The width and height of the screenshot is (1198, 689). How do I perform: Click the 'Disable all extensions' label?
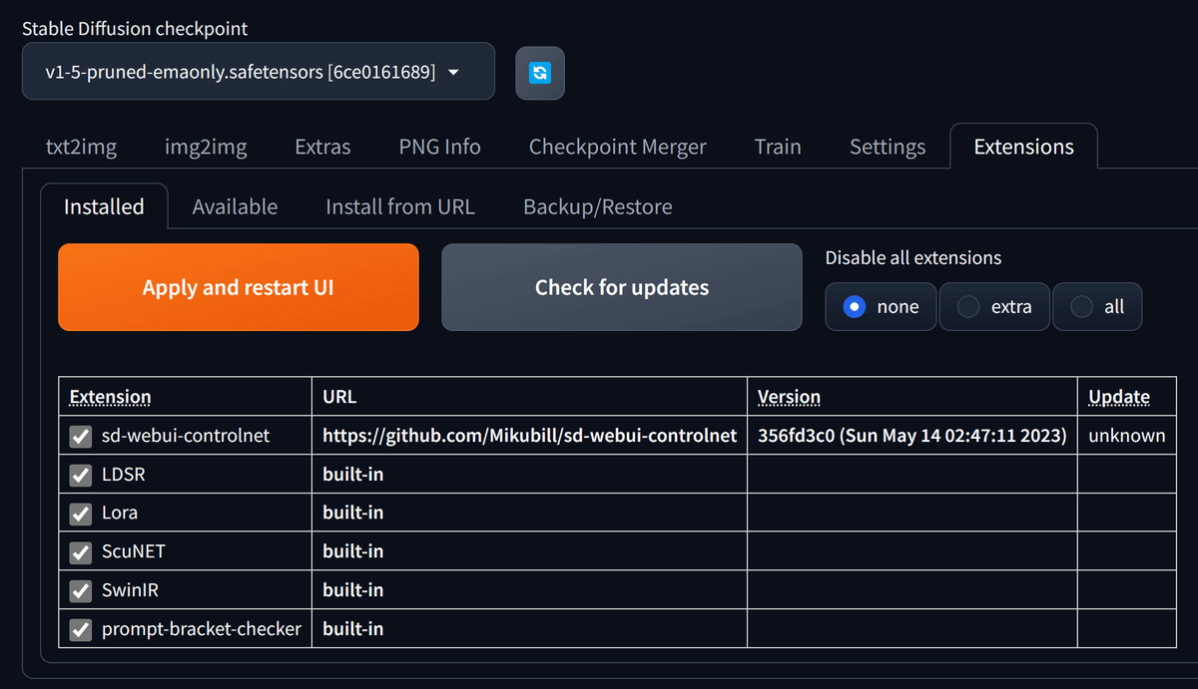[x=913, y=258]
